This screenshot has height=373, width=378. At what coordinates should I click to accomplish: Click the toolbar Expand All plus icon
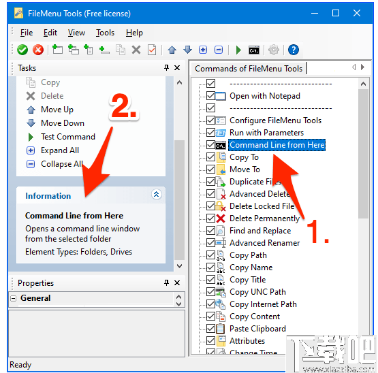203,50
